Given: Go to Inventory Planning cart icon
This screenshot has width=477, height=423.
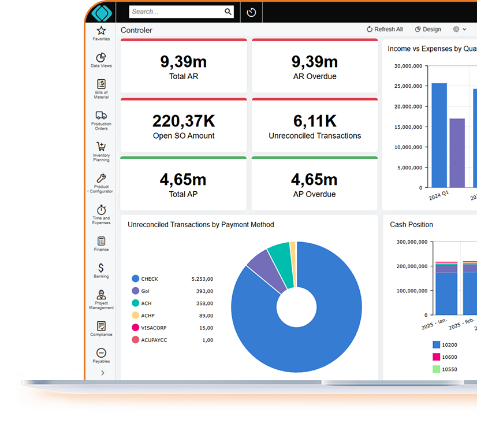Looking at the screenshot, I should click(x=101, y=147).
